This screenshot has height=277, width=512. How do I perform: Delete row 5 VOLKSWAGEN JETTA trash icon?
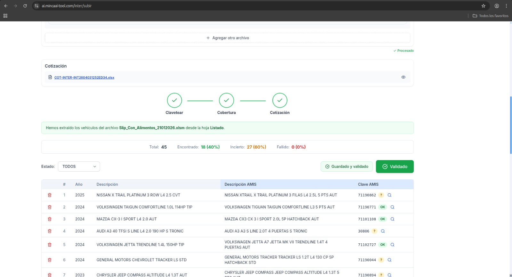point(50,245)
